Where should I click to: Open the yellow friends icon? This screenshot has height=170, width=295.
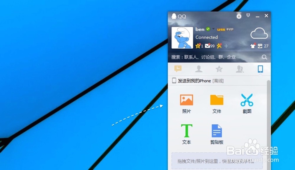point(219,46)
